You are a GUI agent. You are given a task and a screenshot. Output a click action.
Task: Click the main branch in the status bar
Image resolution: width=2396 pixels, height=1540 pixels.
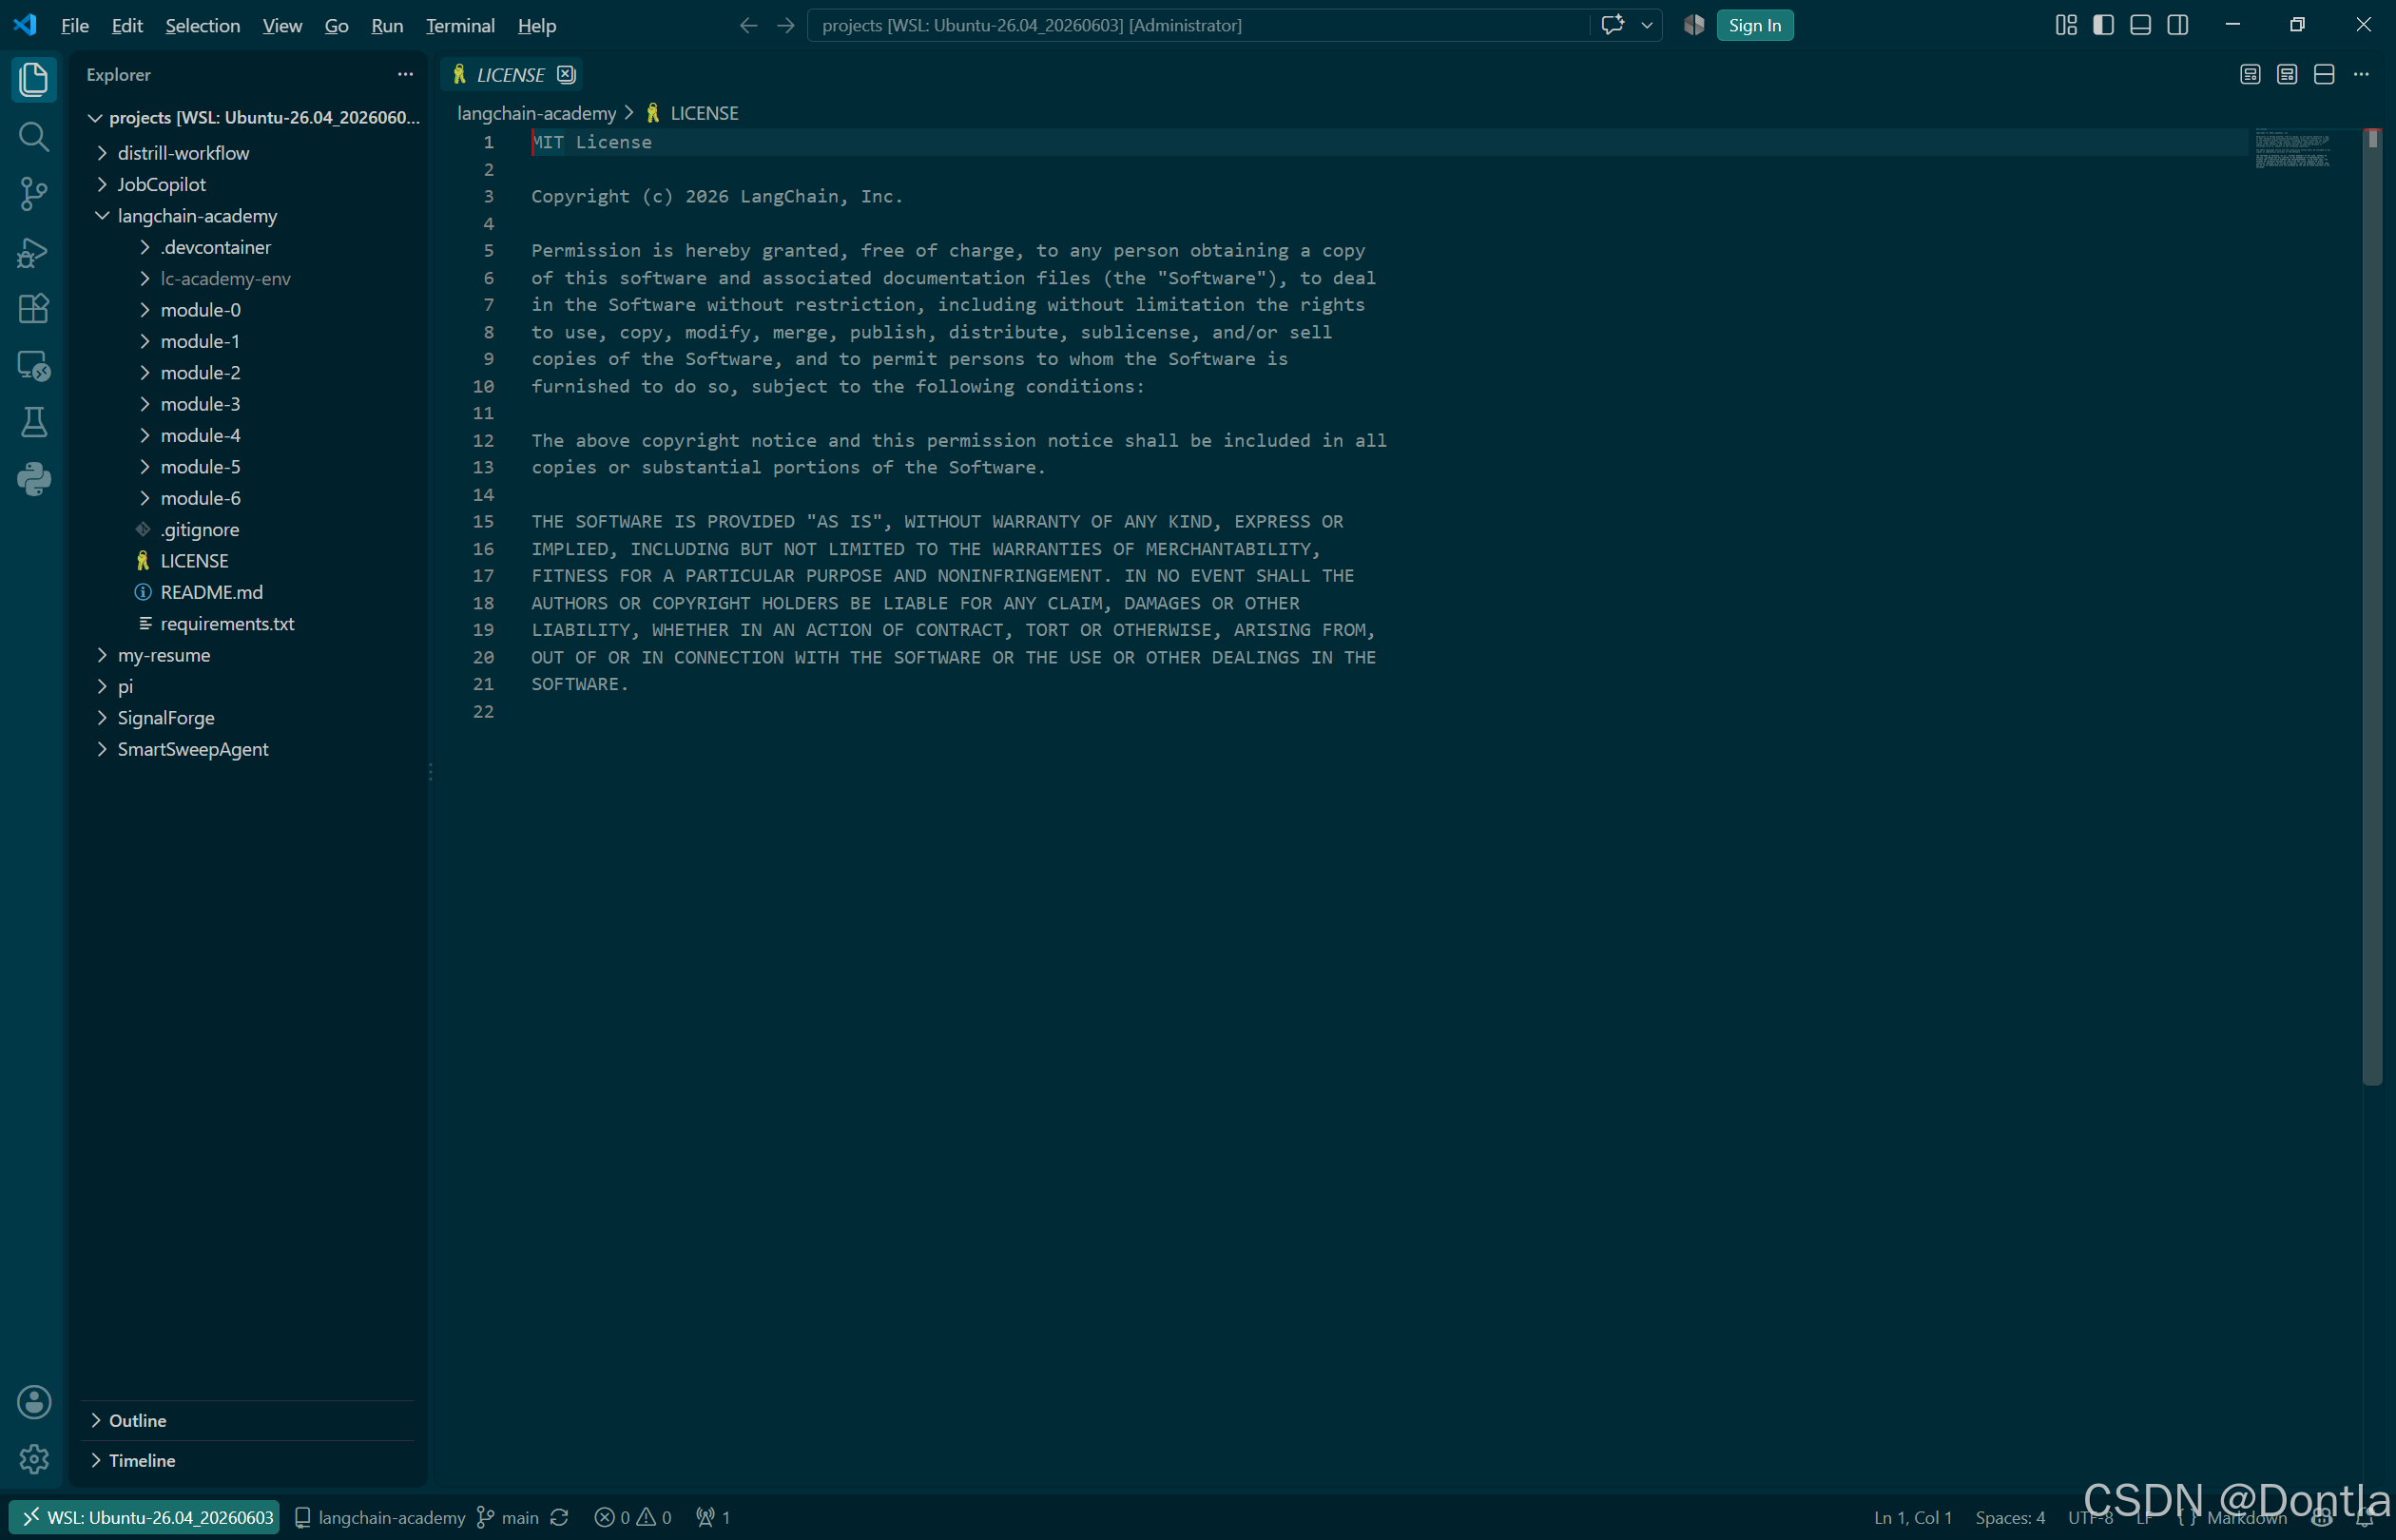[x=508, y=1517]
